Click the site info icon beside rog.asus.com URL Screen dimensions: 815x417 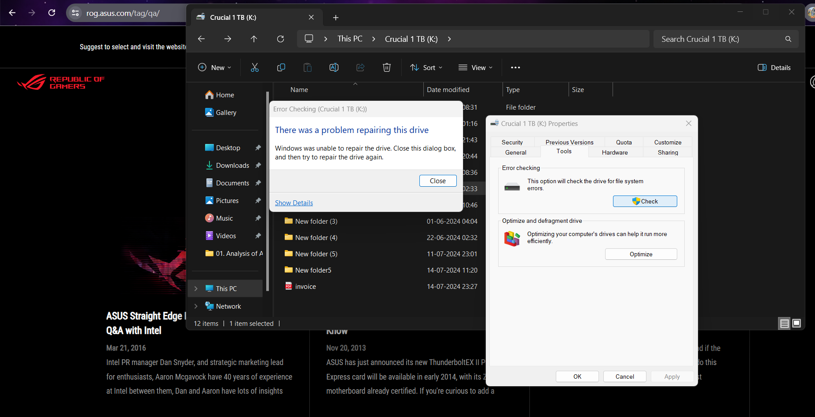[75, 13]
